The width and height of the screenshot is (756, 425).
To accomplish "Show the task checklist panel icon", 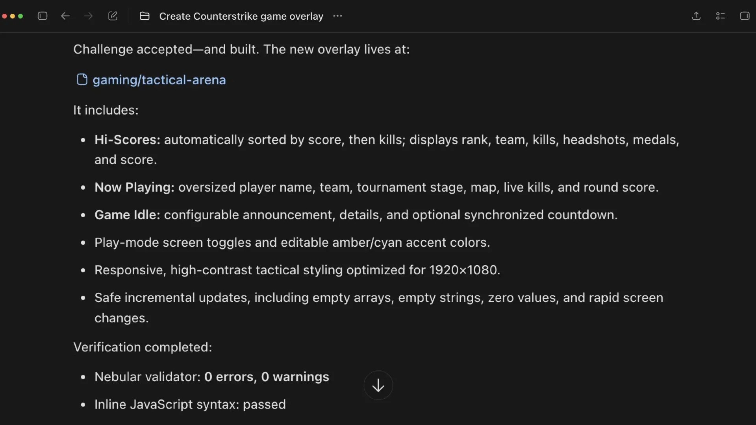I will (720, 16).
